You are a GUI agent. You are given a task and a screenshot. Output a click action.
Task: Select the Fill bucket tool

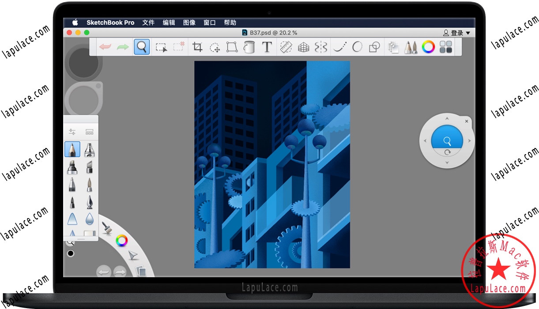[x=249, y=47]
